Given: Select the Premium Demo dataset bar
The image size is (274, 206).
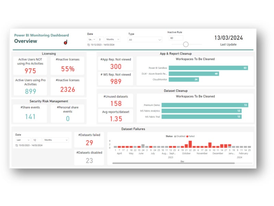Looking at the screenshot, I should (x=205, y=105).
